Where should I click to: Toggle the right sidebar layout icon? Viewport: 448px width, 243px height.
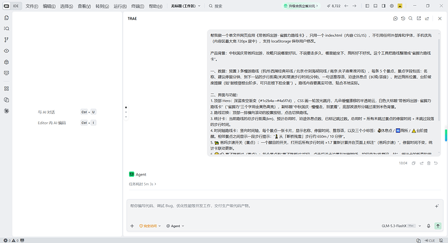pos(384,6)
